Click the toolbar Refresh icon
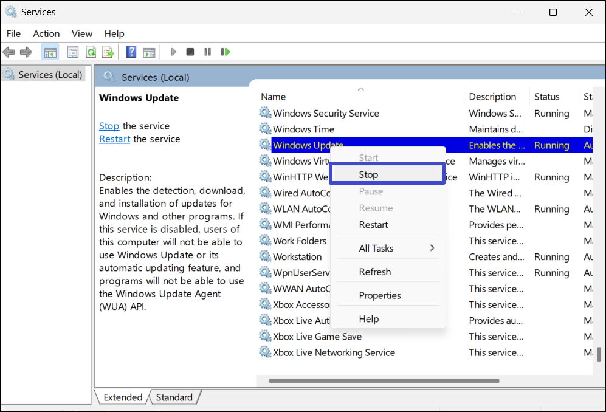The image size is (606, 412). point(91,52)
